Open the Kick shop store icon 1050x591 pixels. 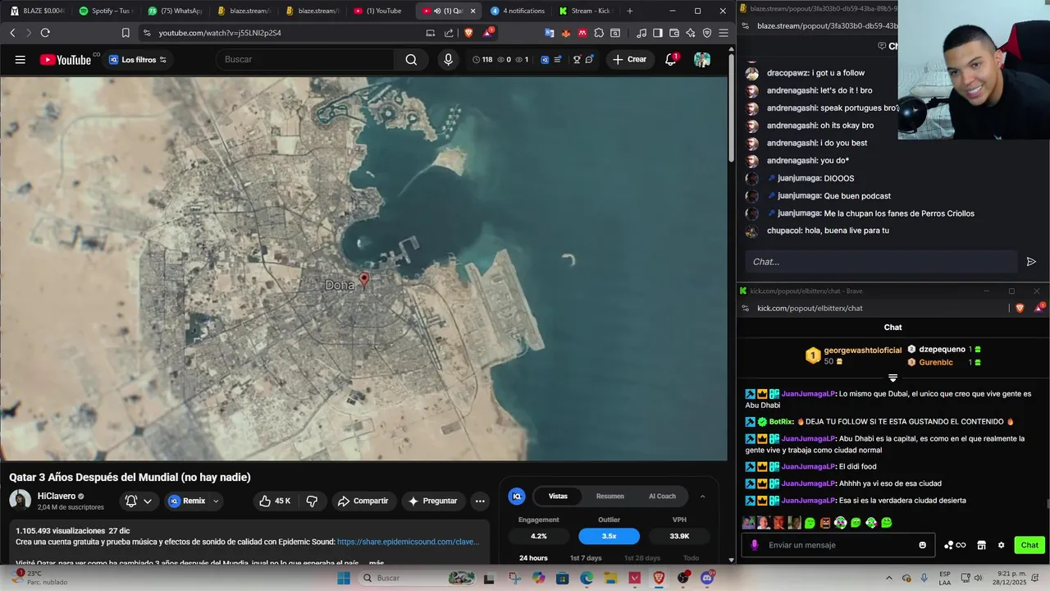(x=981, y=545)
